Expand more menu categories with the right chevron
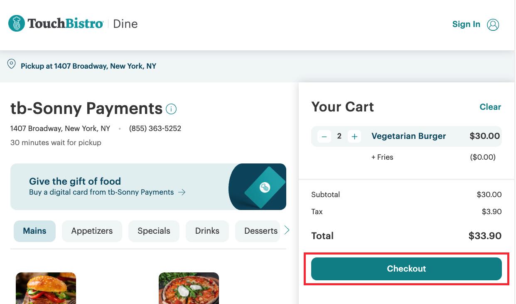This screenshot has height=304, width=516. pos(287,229)
